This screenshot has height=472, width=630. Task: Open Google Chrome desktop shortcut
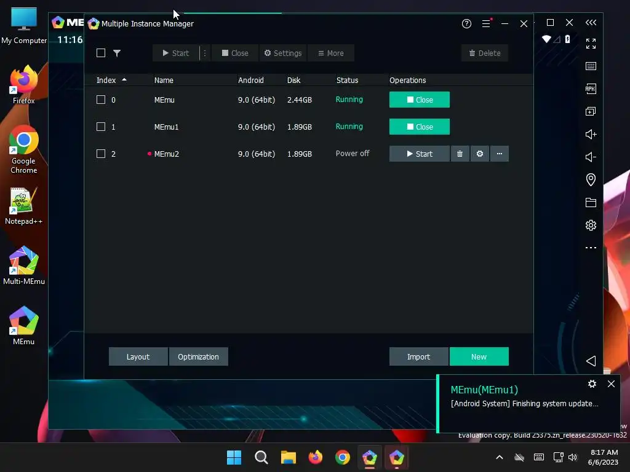tap(24, 150)
